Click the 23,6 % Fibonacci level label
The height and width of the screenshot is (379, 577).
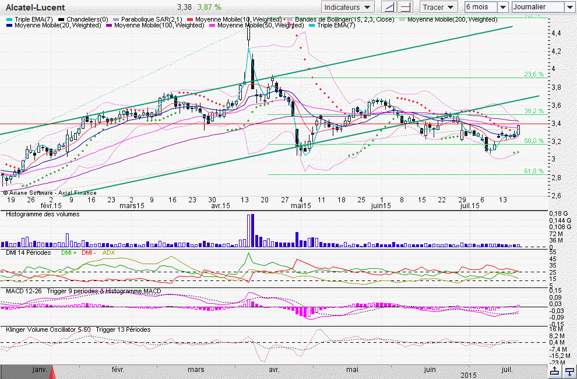coord(533,75)
